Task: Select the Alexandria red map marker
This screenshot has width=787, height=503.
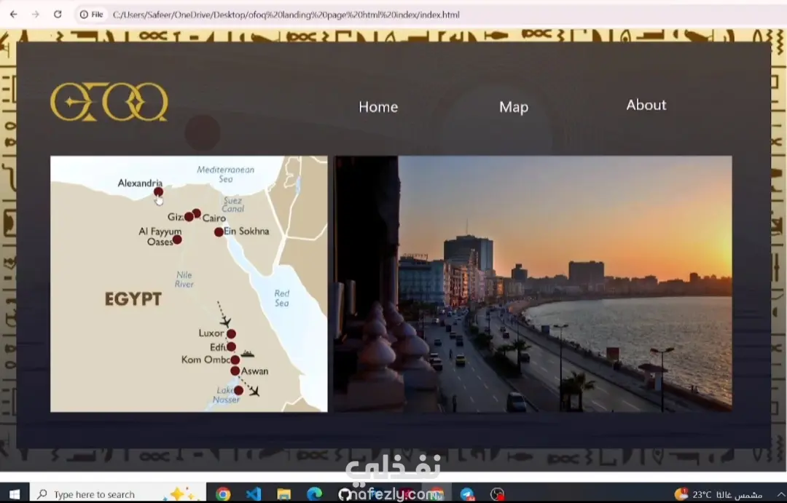Action: pos(158,191)
